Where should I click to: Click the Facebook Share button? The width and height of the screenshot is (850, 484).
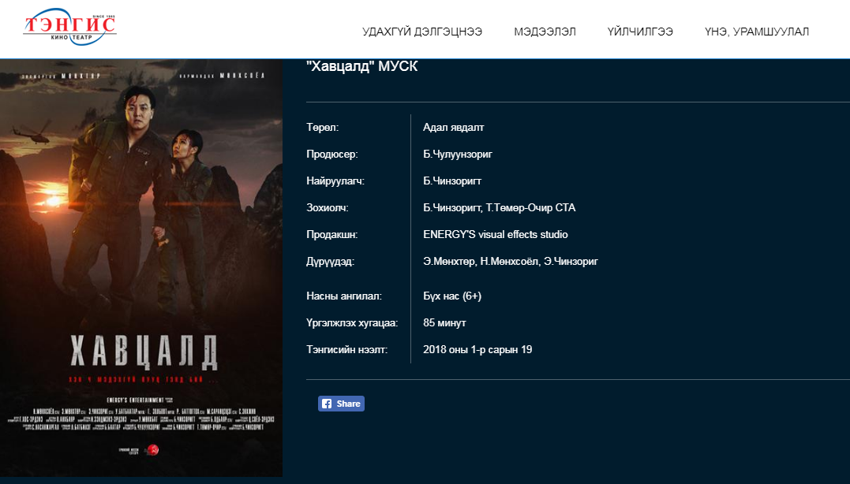pyautogui.click(x=341, y=404)
